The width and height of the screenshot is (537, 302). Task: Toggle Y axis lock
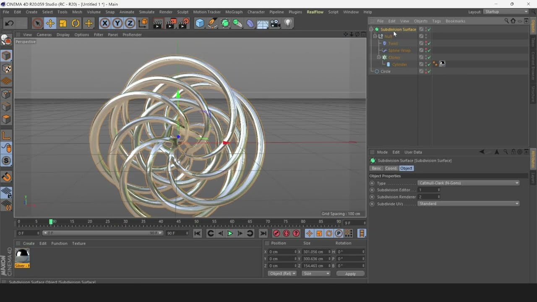[117, 23]
